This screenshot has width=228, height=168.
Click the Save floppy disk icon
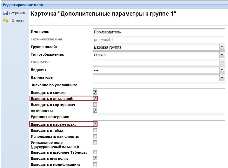[5, 13]
